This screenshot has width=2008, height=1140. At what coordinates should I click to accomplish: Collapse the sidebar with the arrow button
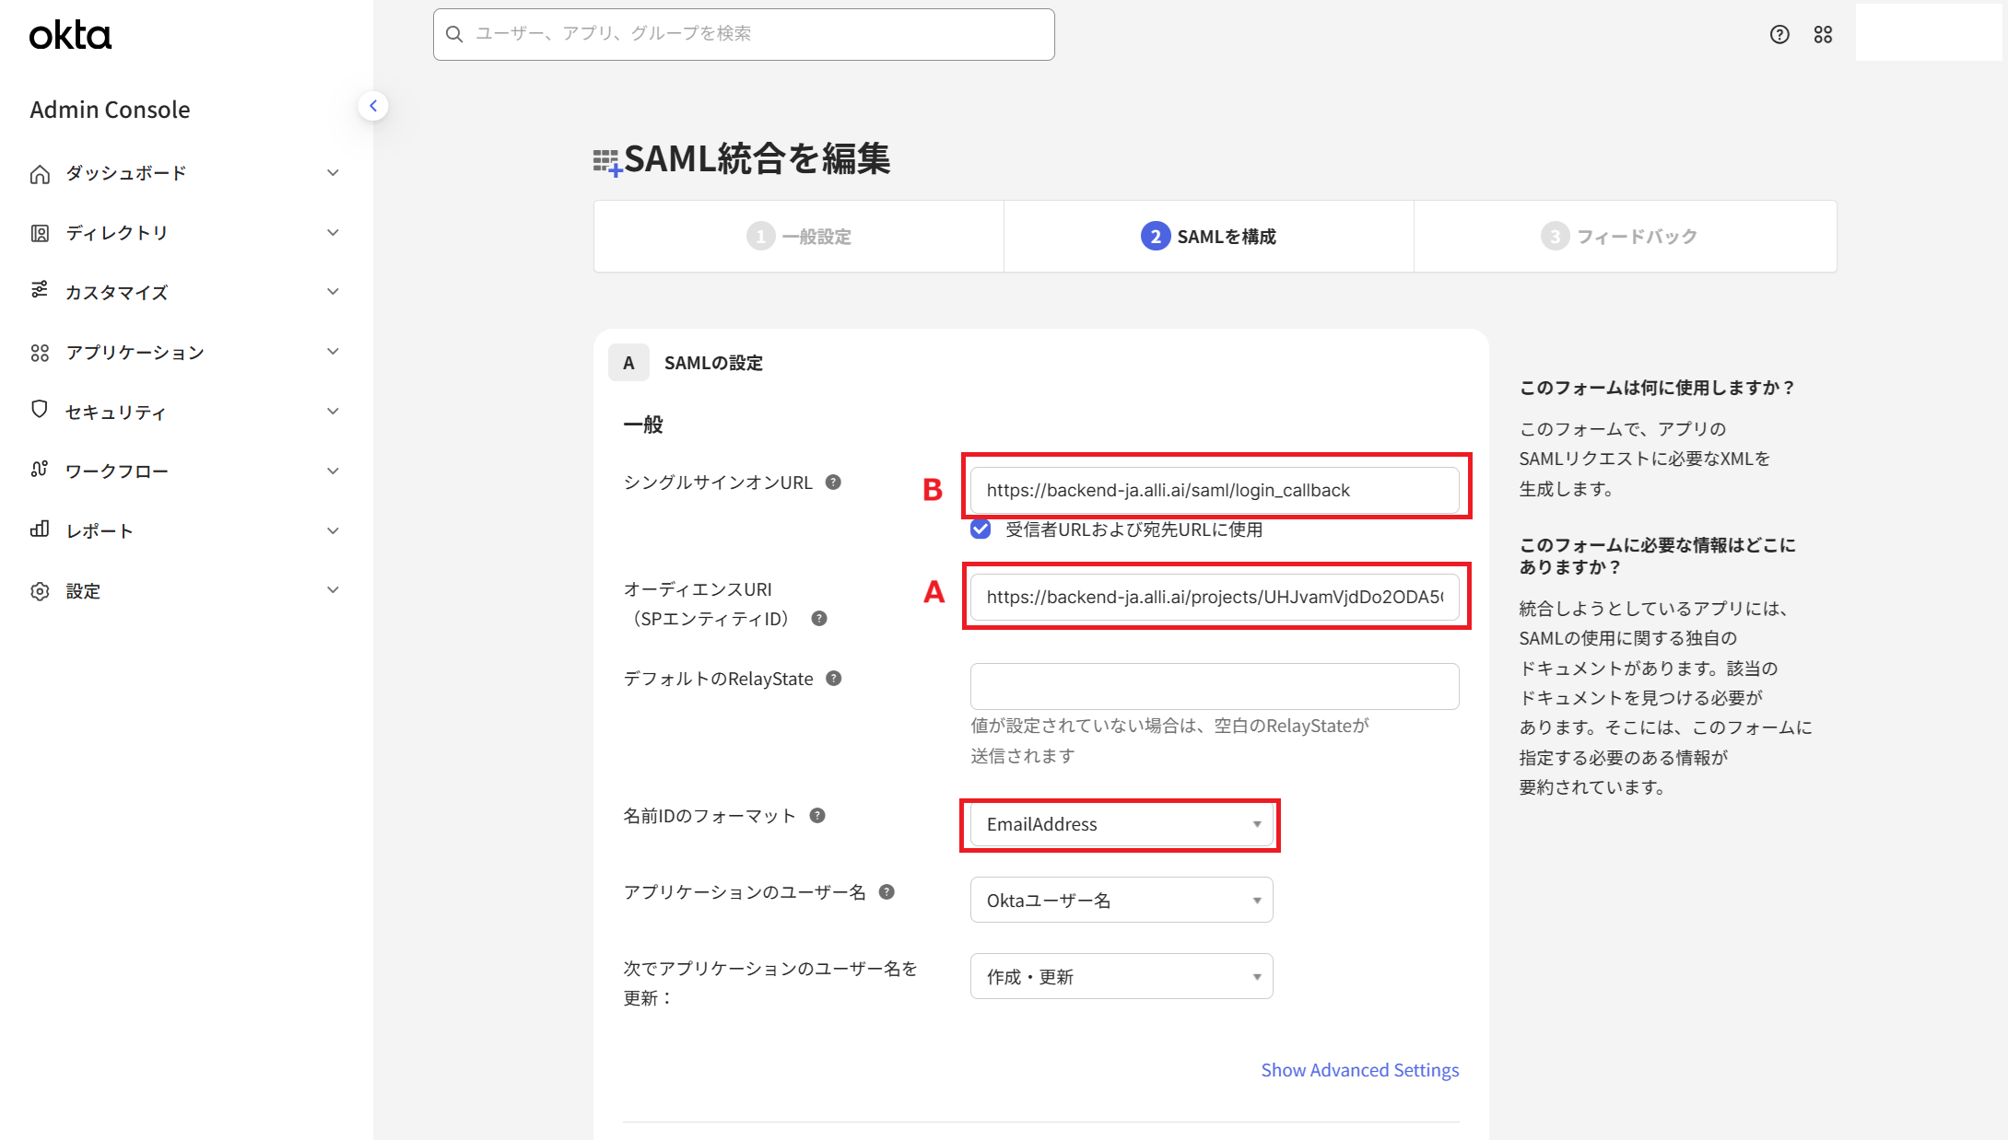click(373, 106)
